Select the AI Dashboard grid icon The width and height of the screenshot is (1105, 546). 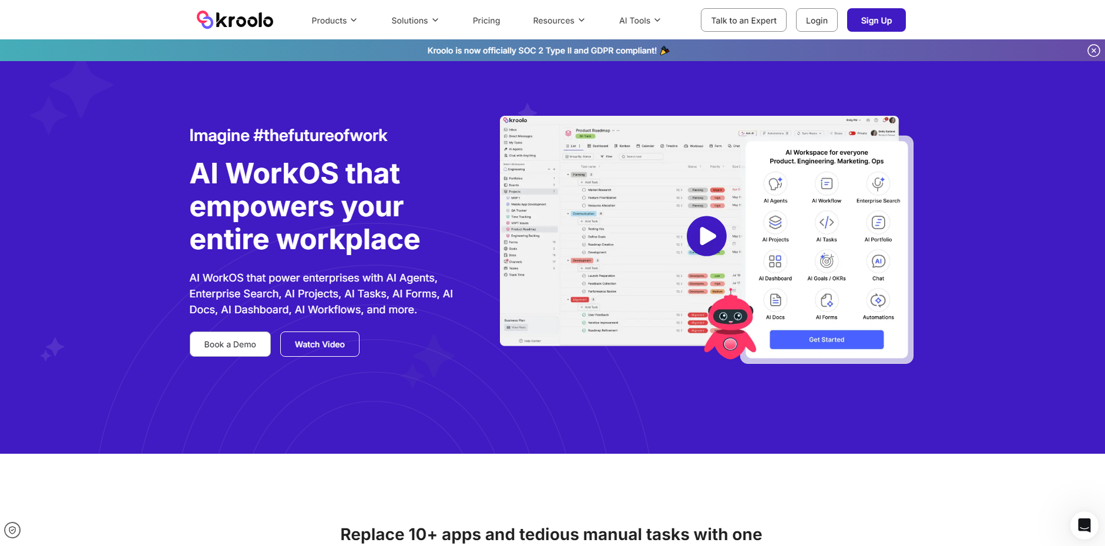(775, 262)
